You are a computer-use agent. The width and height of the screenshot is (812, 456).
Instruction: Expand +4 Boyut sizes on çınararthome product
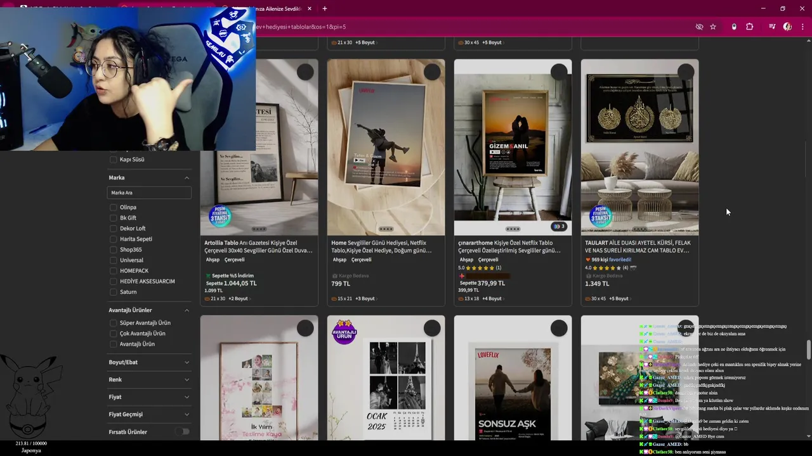coord(492,298)
